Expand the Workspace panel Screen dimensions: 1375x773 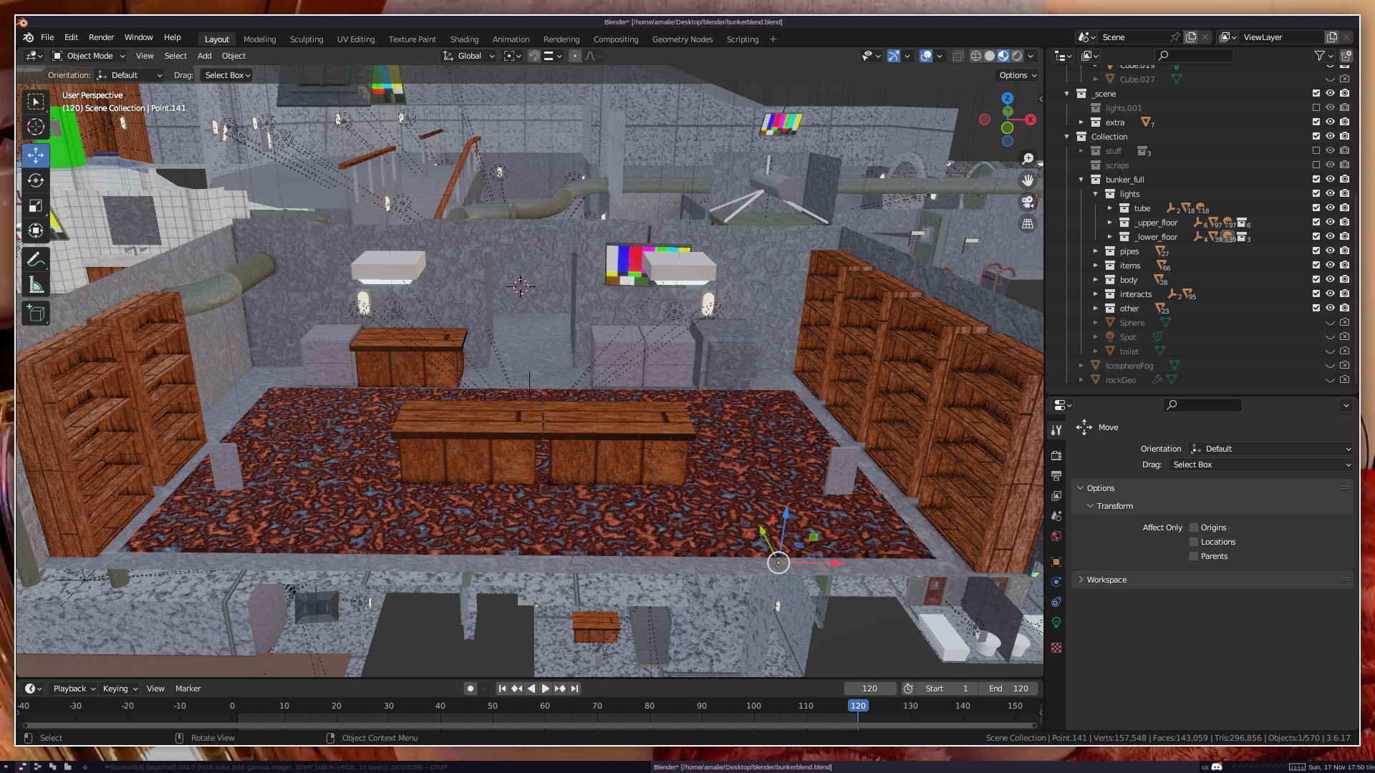(x=1106, y=580)
